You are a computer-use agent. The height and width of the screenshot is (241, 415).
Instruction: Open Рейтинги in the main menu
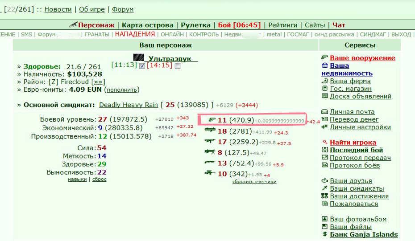pos(282,25)
